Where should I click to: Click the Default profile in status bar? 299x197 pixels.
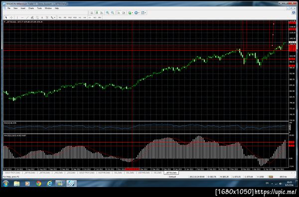point(172,177)
